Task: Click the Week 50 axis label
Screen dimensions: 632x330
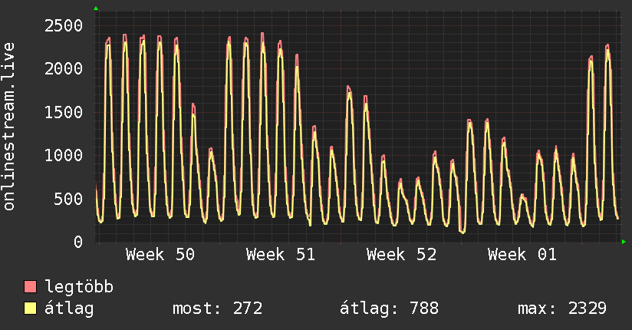Action: point(160,255)
